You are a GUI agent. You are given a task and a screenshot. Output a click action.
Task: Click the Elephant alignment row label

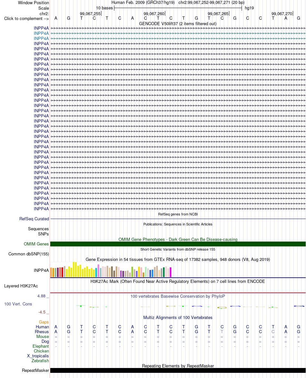coord(41,346)
